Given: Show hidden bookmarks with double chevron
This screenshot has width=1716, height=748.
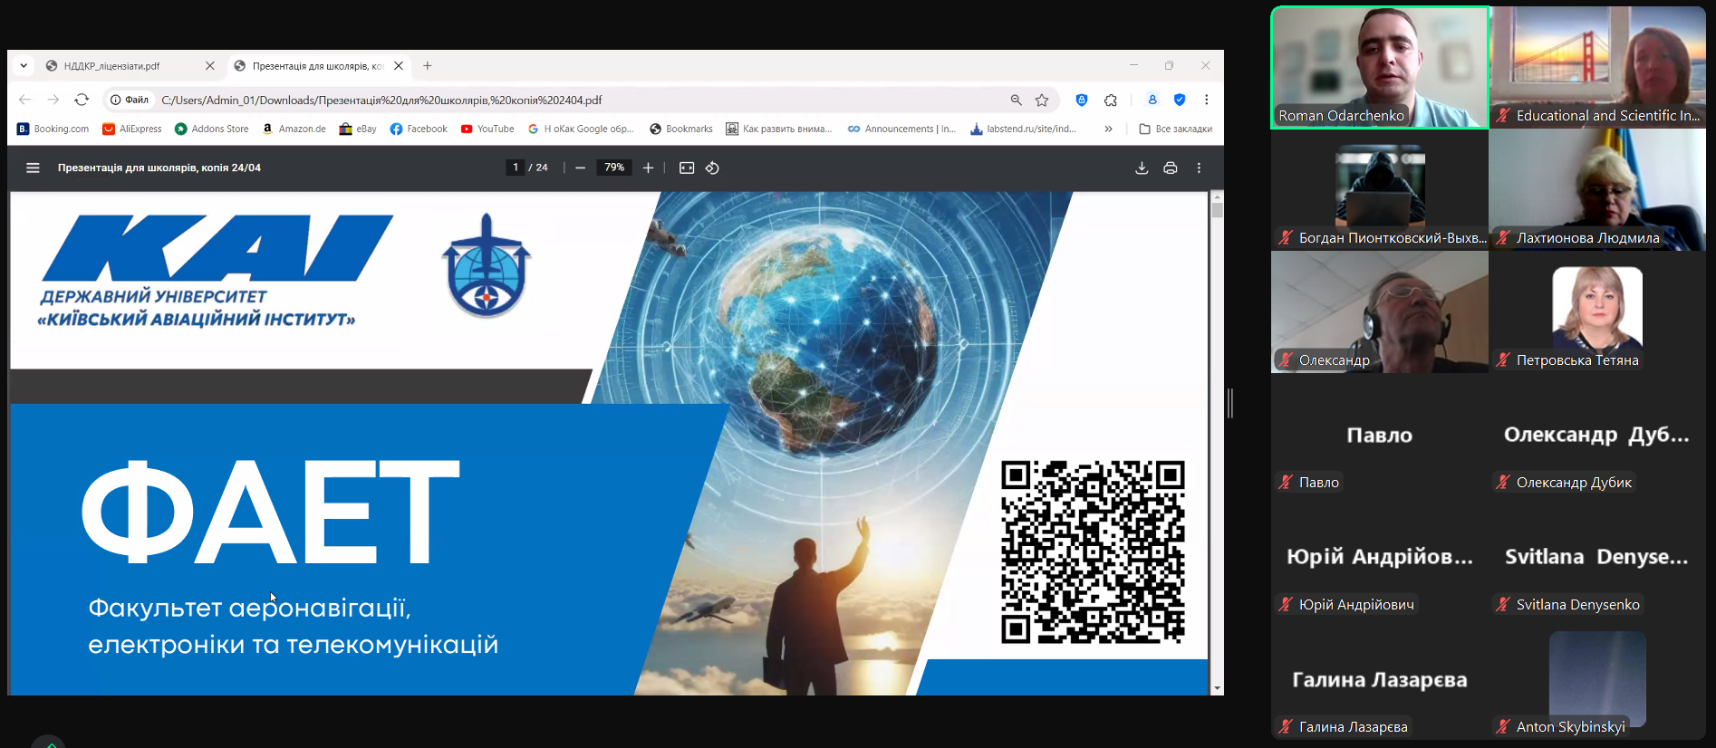Looking at the screenshot, I should (x=1108, y=129).
